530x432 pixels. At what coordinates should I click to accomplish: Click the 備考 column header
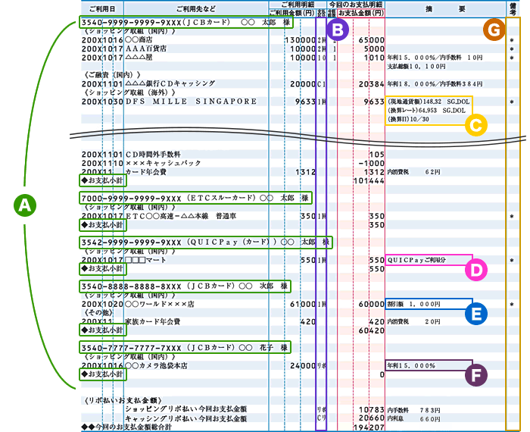pos(514,9)
